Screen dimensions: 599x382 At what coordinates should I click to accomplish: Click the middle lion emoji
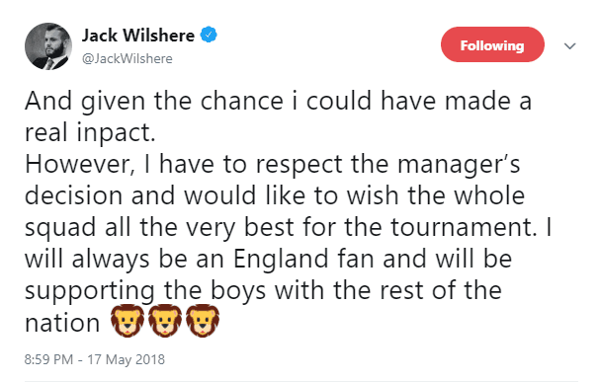165,321
